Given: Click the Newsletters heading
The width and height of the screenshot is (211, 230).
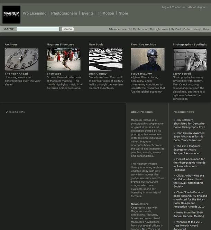Looking at the screenshot, I should (x=140, y=204).
